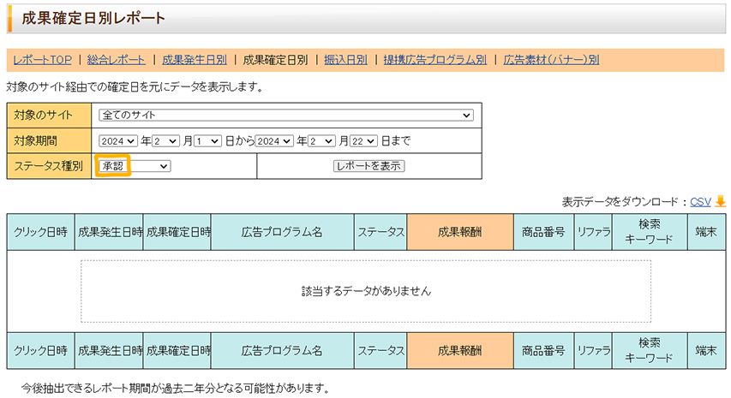
Task: Open the end month dropdown
Action: coord(321,140)
